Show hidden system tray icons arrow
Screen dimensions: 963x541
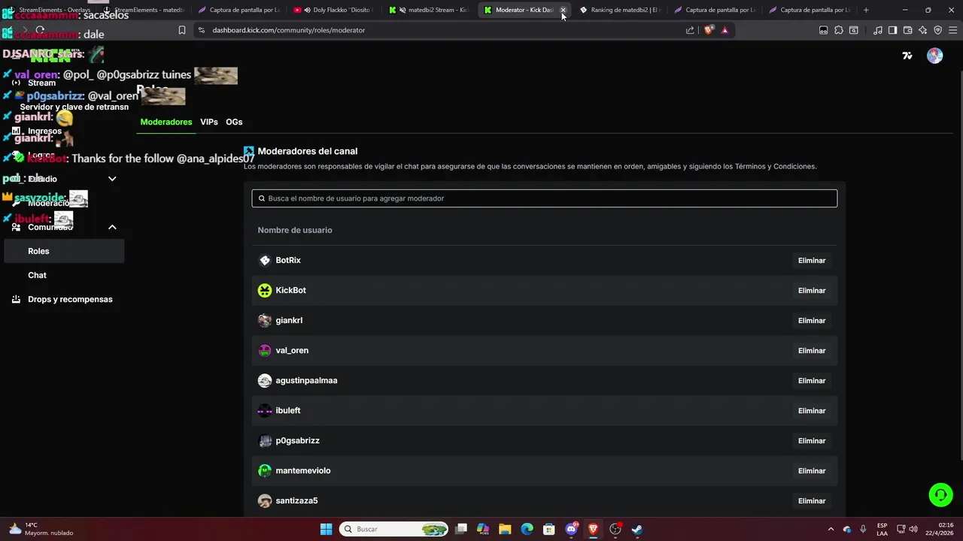coord(831,529)
